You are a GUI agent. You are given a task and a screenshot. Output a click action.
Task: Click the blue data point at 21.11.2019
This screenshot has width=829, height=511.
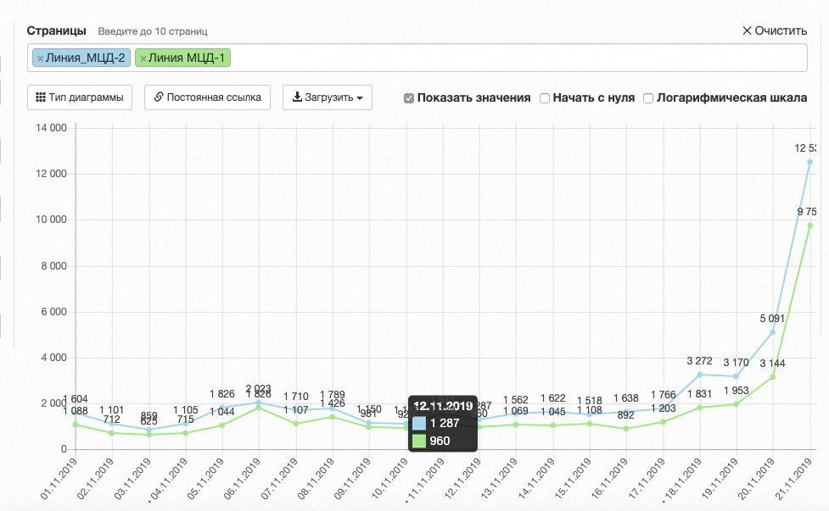(x=810, y=162)
